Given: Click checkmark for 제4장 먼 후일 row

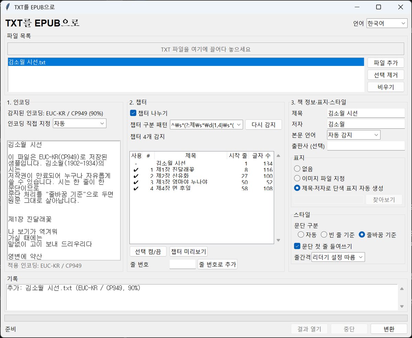Looking at the screenshot, I should point(136,188).
